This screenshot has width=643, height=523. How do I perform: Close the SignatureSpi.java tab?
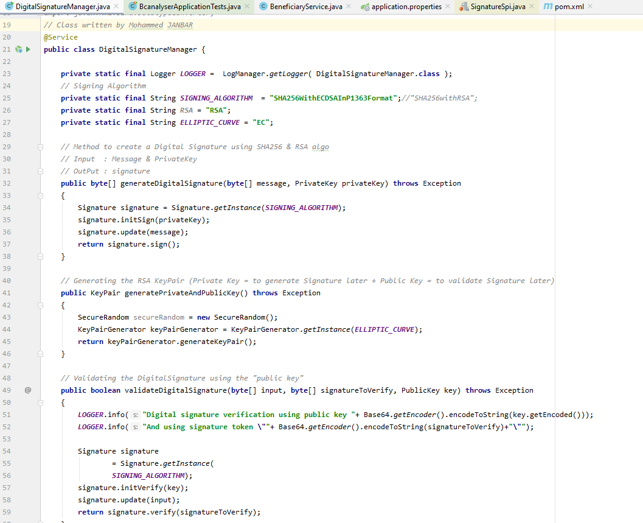(x=532, y=7)
